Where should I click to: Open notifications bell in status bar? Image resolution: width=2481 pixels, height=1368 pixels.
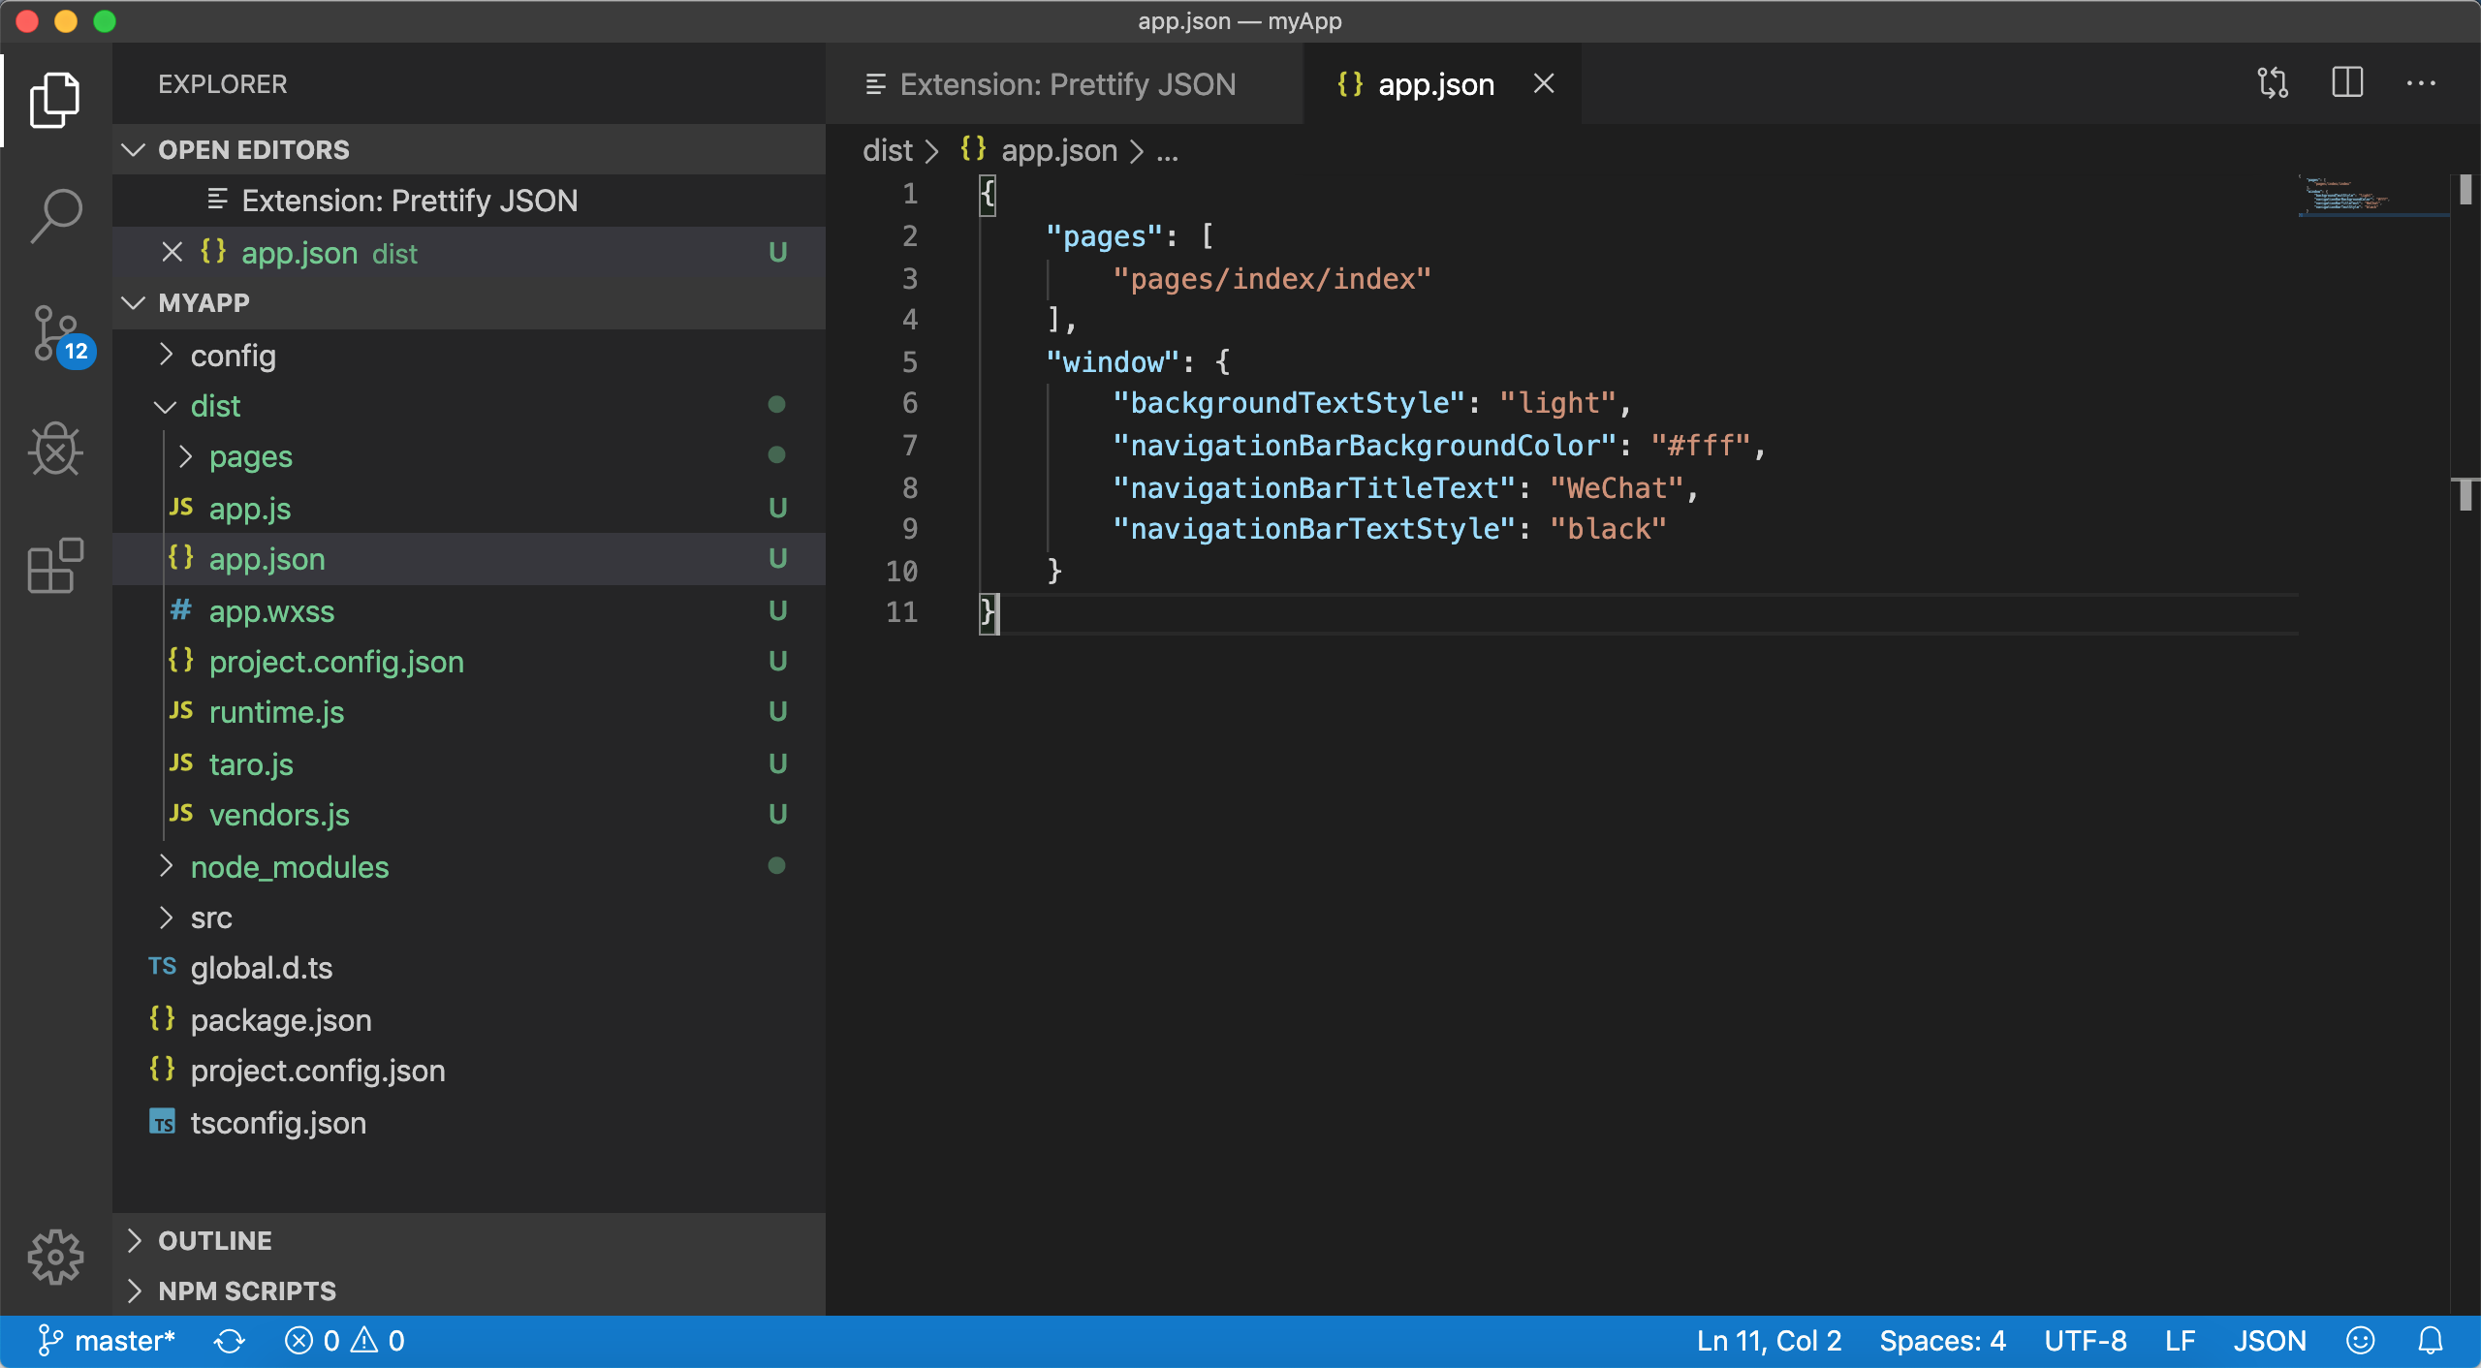point(2430,1341)
